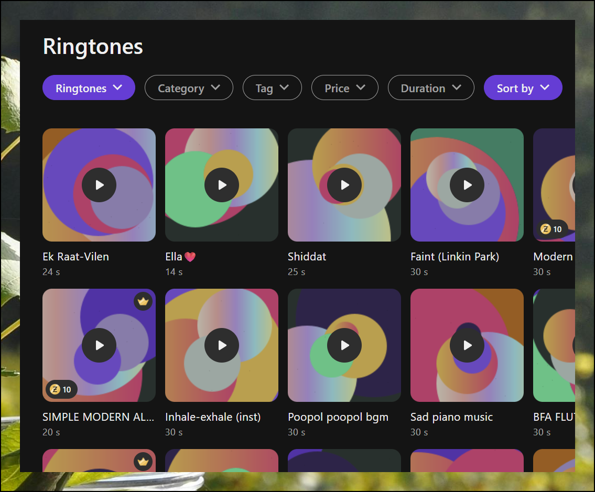
Task: Open the Ek Raat-Vilen title link
Action: (75, 257)
